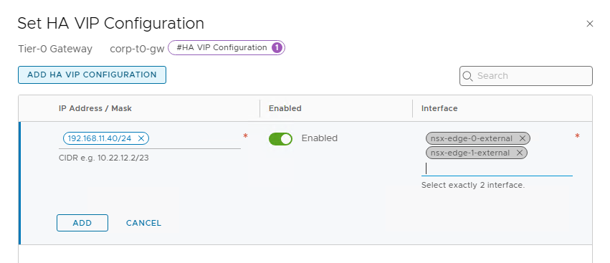Click the search magnifier icon

pos(467,75)
